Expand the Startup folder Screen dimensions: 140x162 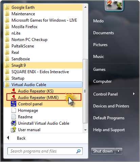point(43,78)
